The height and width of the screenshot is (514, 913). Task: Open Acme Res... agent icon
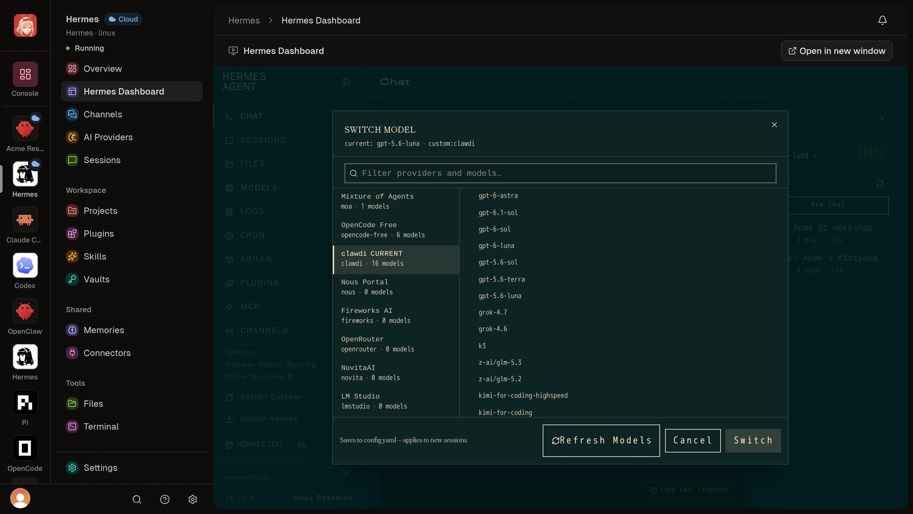25,128
